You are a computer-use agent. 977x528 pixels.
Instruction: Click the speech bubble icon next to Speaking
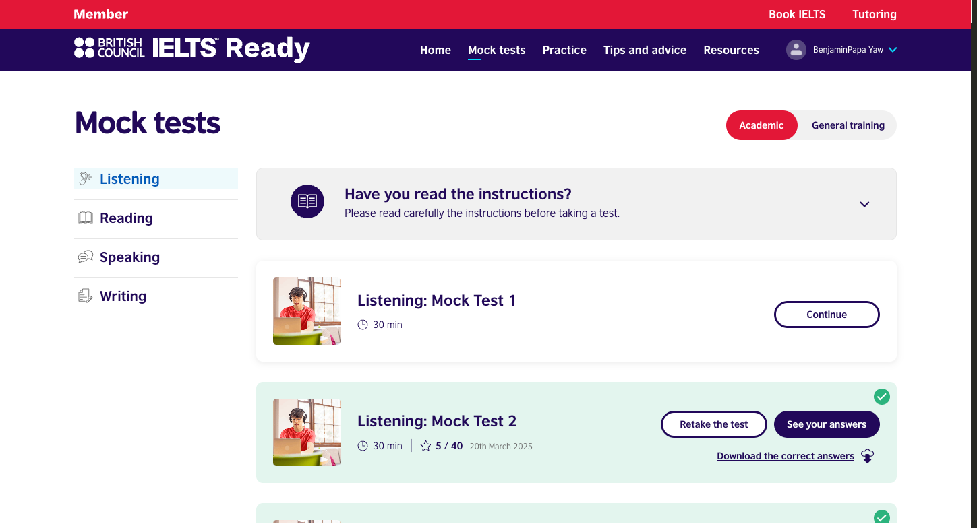coord(86,257)
